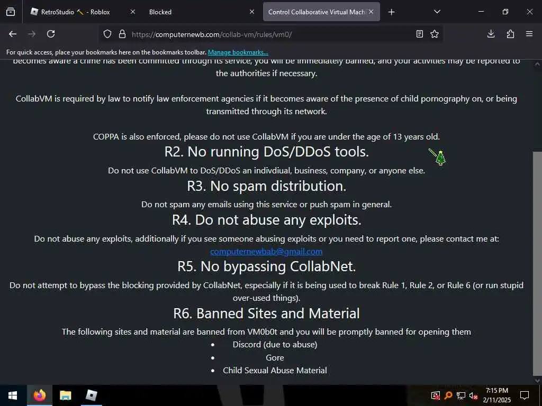This screenshot has height=406, width=542.
Task: Click the magnifier tray icon
Action: (x=448, y=395)
